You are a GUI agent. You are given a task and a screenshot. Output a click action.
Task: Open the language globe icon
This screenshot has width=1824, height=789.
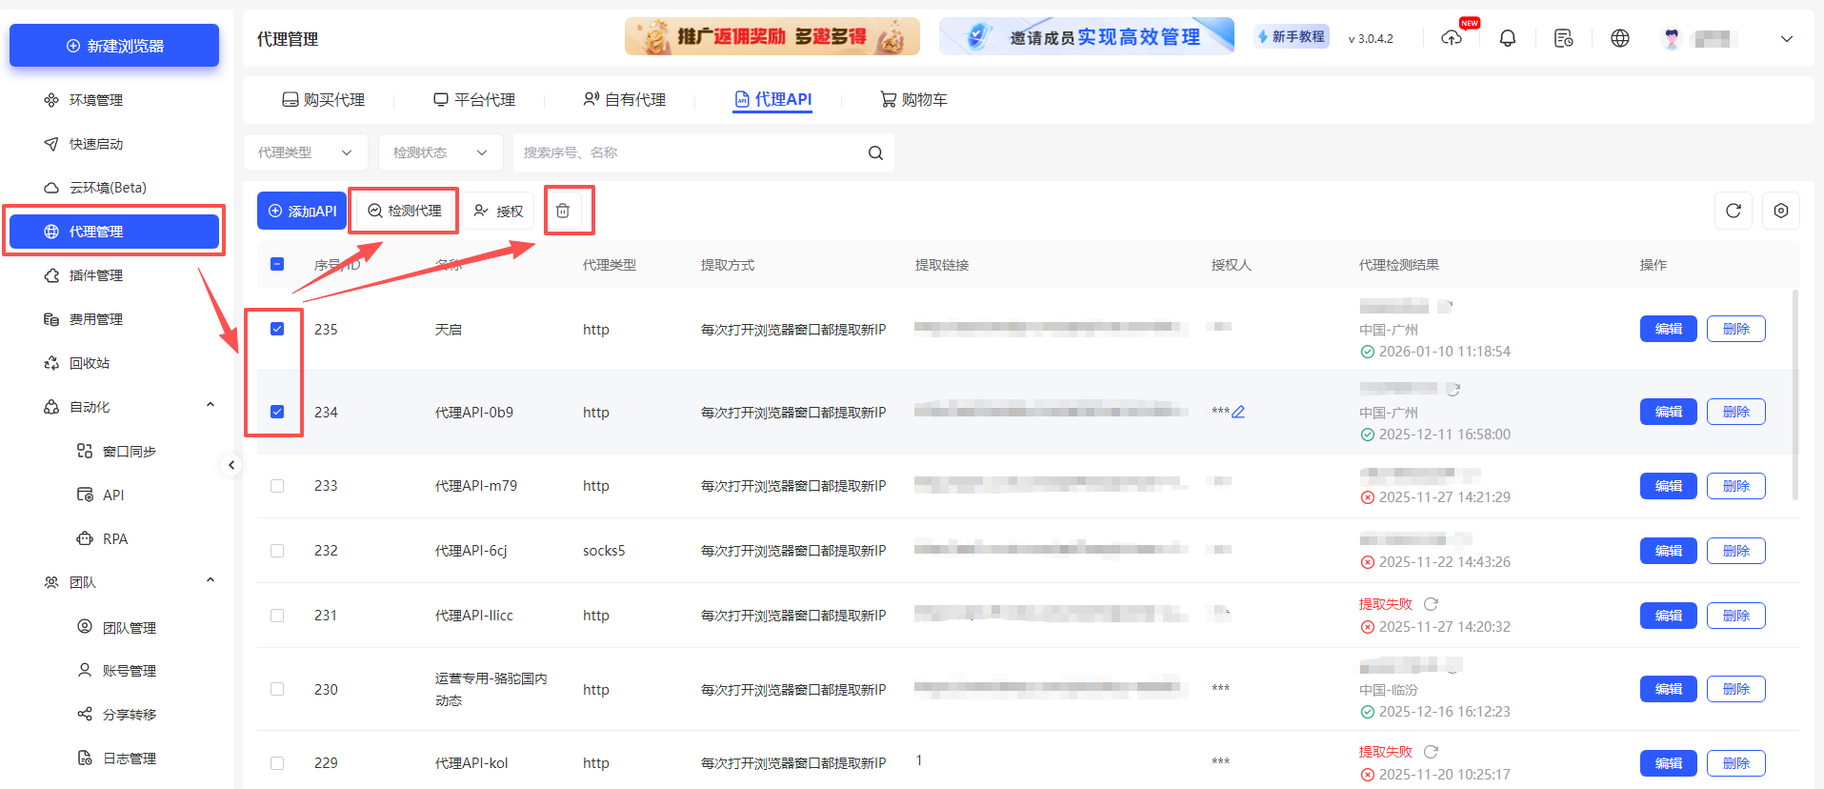[1620, 38]
